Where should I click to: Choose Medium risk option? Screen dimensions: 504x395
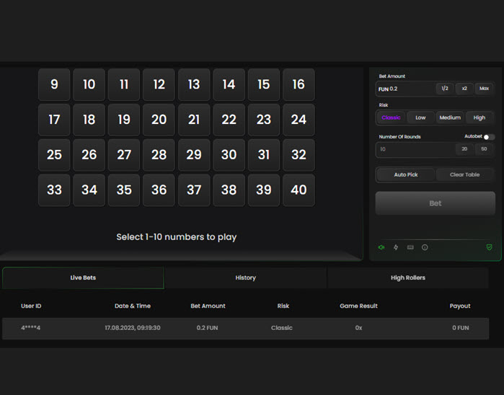click(x=450, y=117)
